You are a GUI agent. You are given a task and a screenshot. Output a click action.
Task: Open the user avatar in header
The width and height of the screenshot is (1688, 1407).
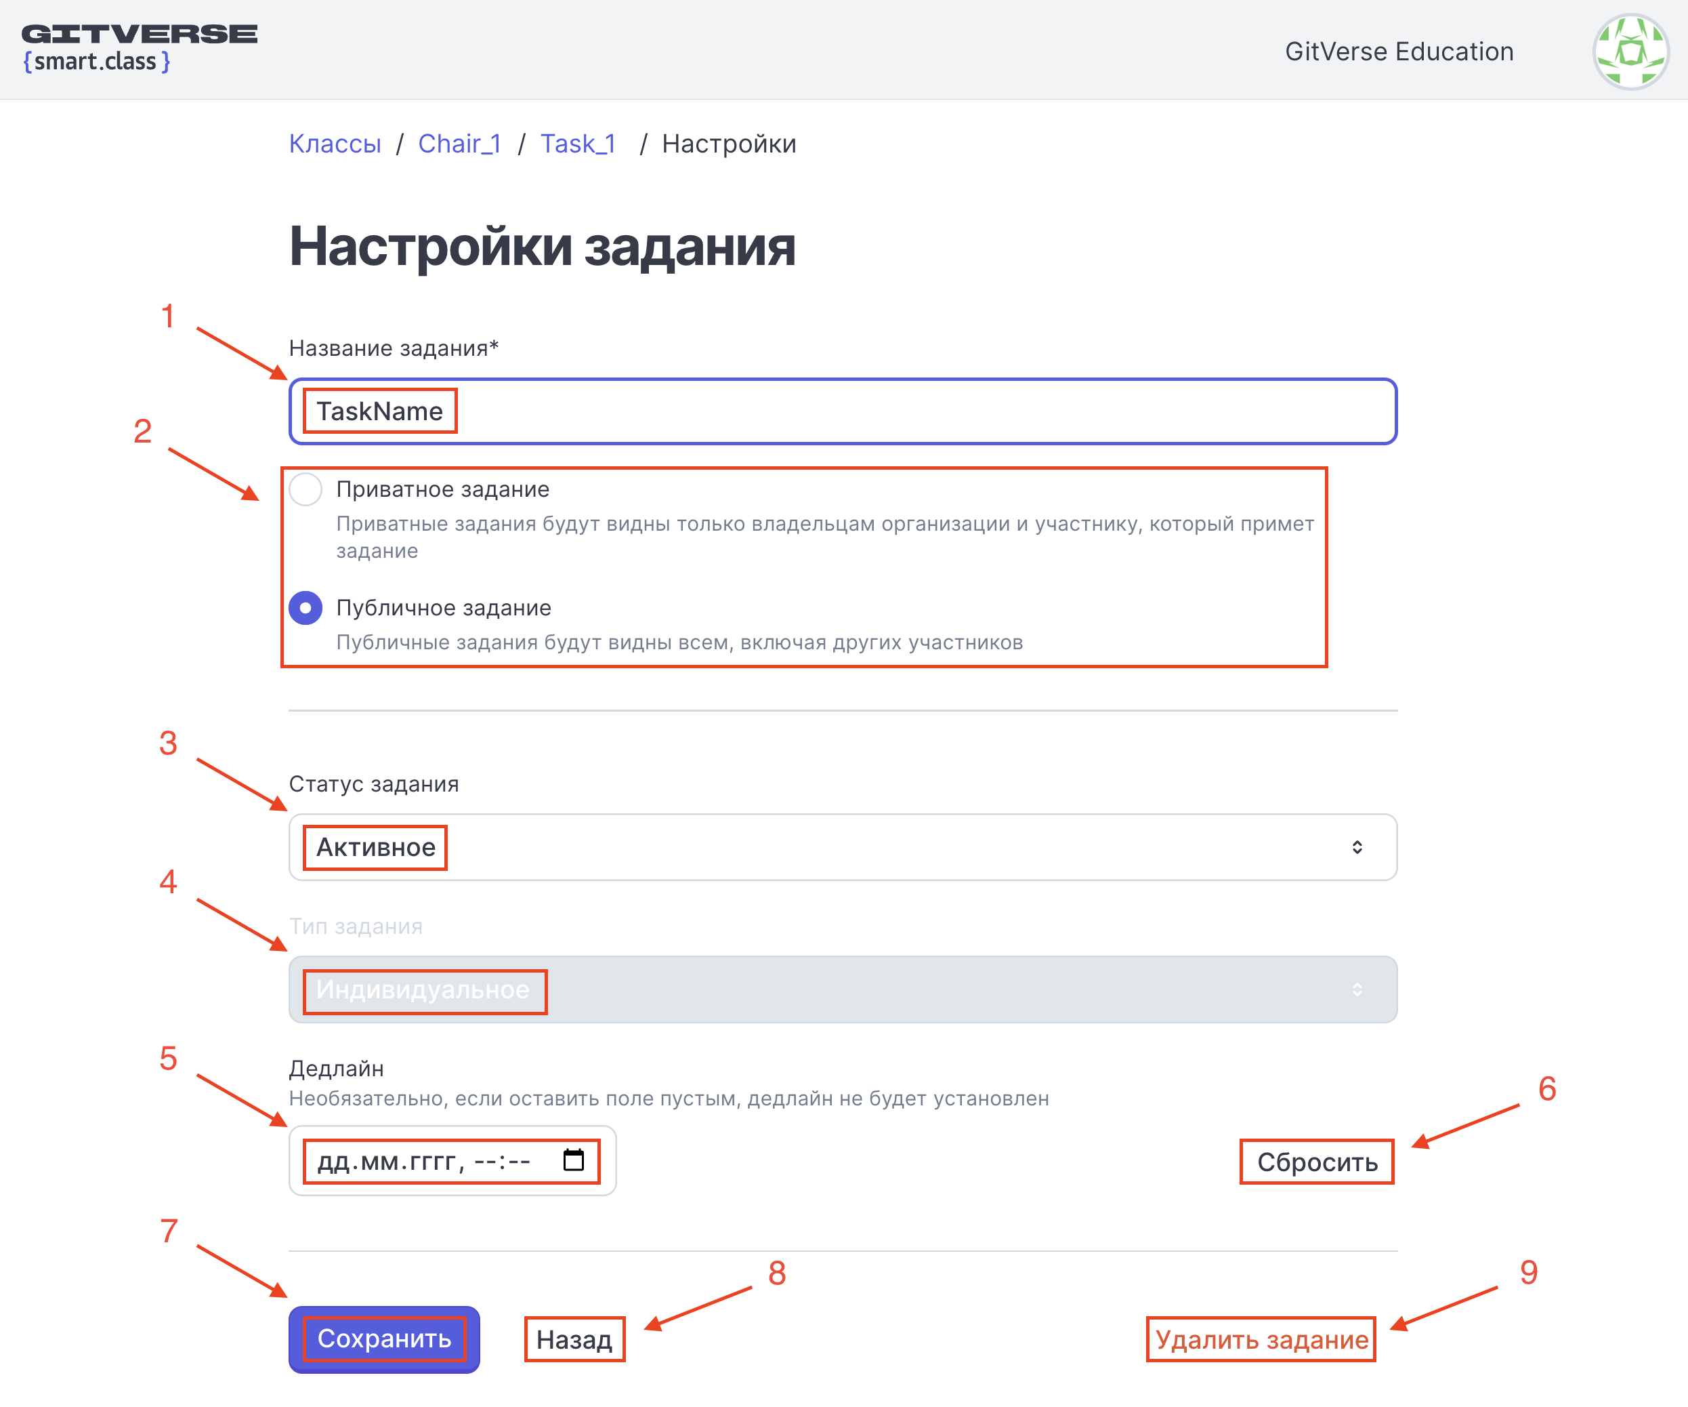[1631, 52]
